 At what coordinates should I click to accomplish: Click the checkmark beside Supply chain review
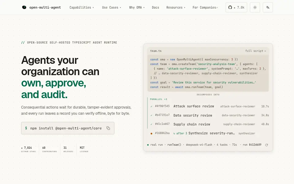tap(151, 124)
